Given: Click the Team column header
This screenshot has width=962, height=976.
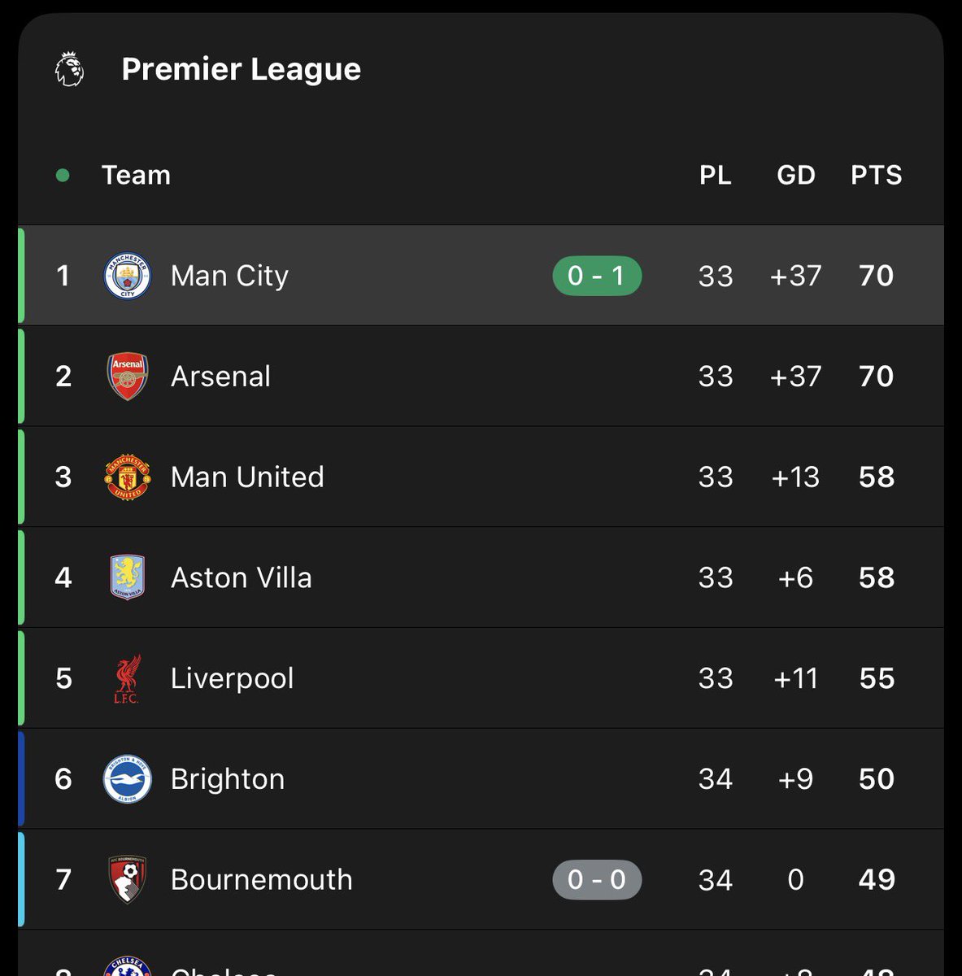Looking at the screenshot, I should click(136, 175).
